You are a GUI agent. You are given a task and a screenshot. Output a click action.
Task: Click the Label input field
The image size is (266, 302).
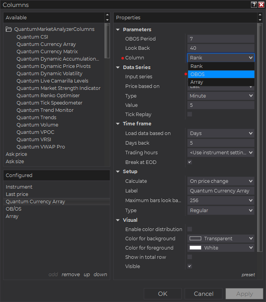[x=221, y=191]
